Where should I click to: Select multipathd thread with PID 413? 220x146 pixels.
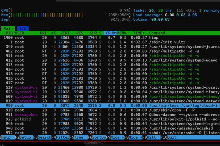pyautogui.click(x=110, y=65)
